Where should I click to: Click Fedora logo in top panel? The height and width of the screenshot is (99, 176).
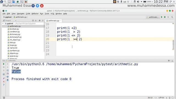2,2
